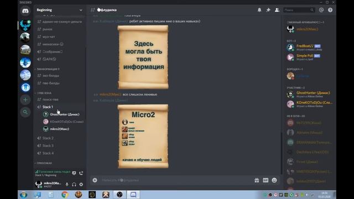Open the Add a Server plus button
Image resolution: width=354 pixels, height=199 pixels.
tap(25, 99)
